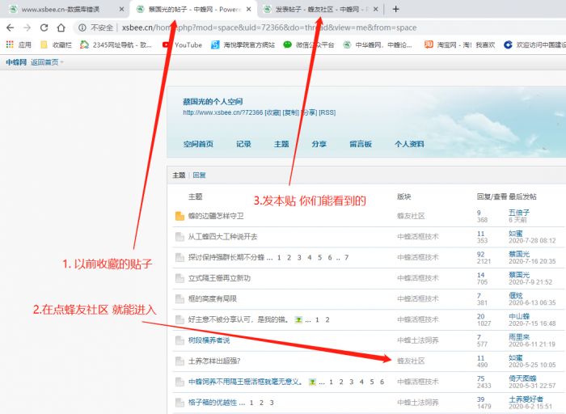Go to the browser home page icon

click(61, 27)
